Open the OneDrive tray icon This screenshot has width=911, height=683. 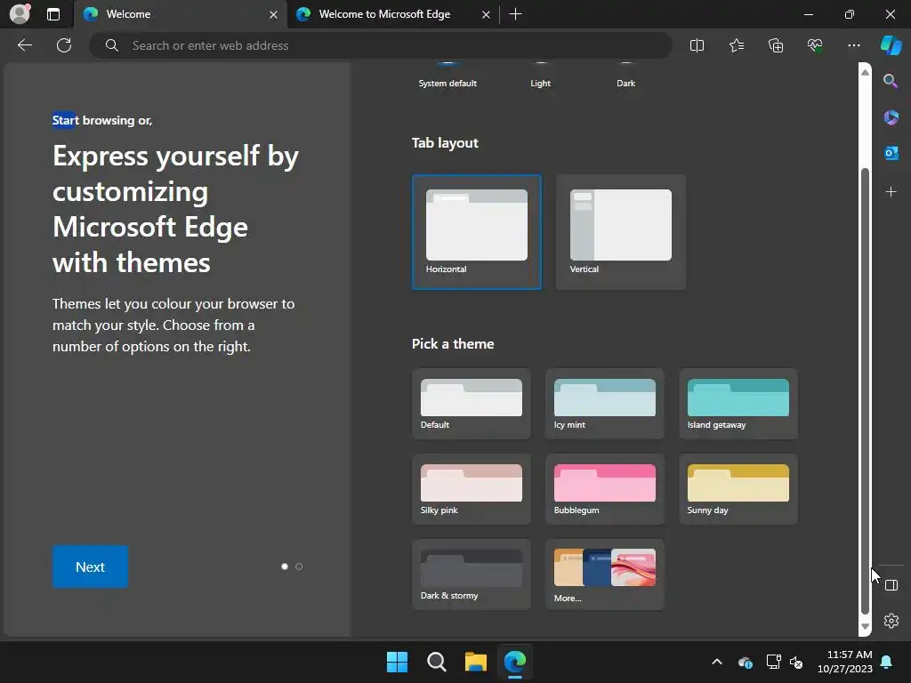746,662
